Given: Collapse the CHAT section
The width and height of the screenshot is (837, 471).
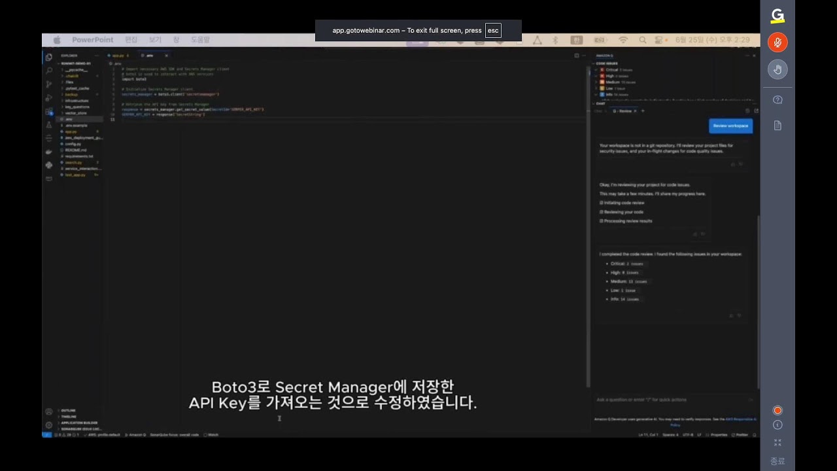Looking at the screenshot, I should pos(599,103).
